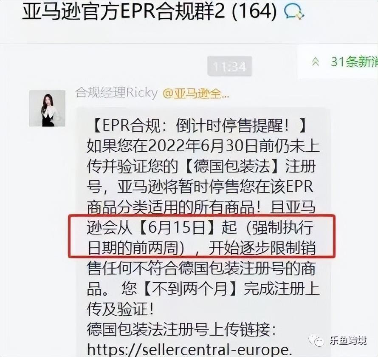Click the group chat bubble icon beside title
The width and height of the screenshot is (378, 357).
[294, 12]
